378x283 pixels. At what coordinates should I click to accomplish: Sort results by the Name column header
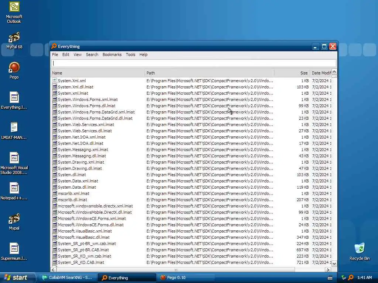point(97,73)
